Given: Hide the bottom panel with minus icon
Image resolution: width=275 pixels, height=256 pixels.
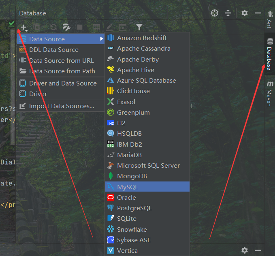Looking at the screenshot, I should click(x=258, y=250).
